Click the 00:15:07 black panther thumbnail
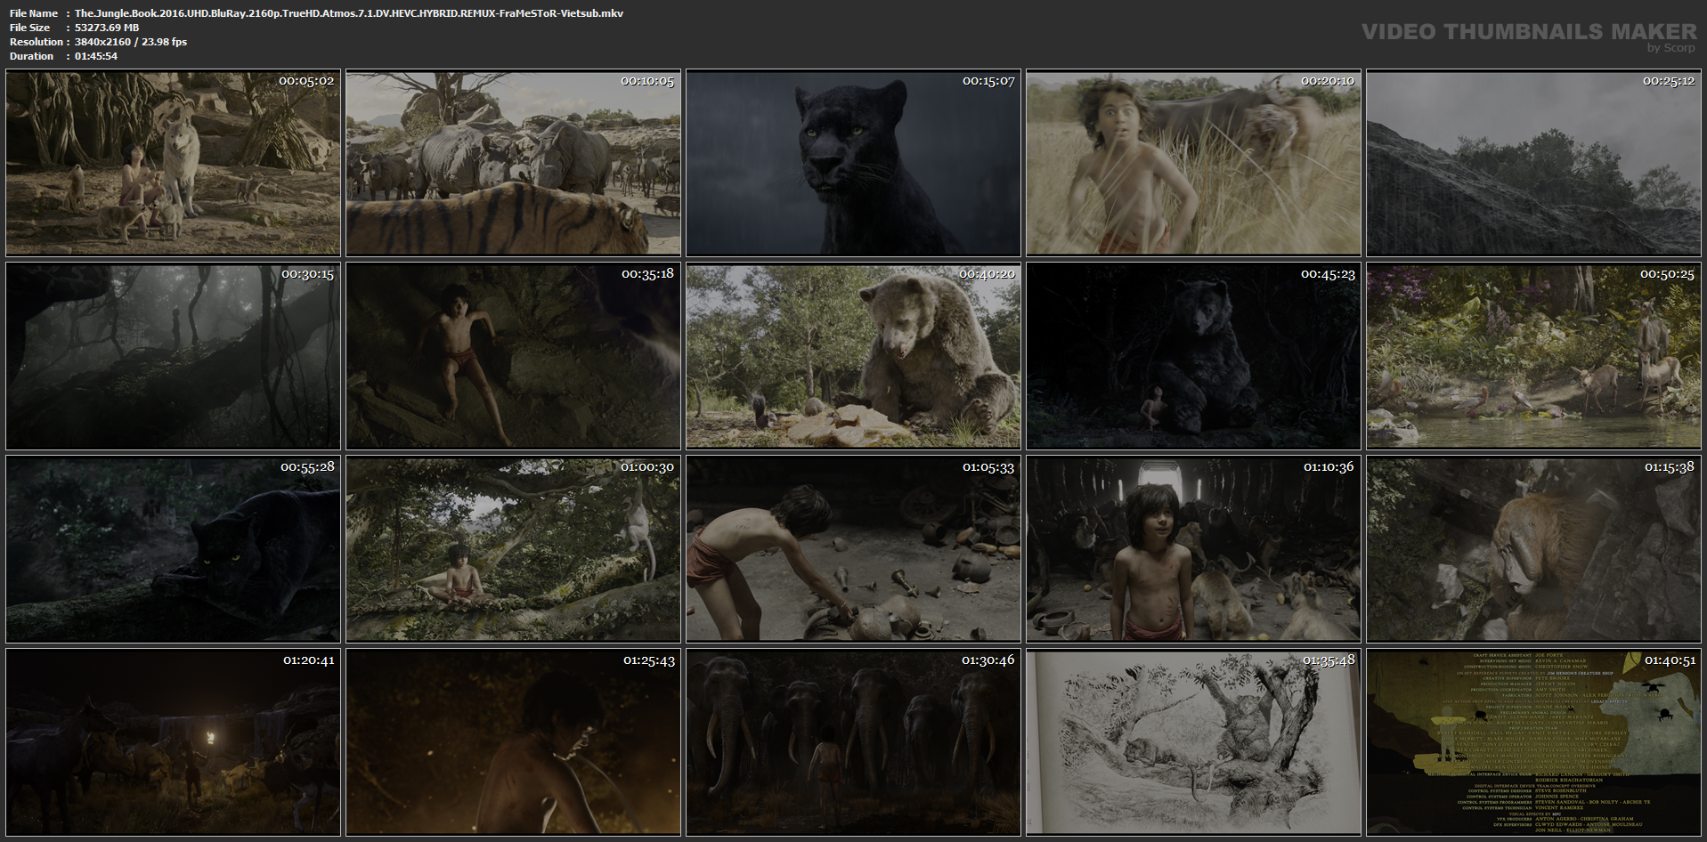The image size is (1707, 842). point(853,164)
